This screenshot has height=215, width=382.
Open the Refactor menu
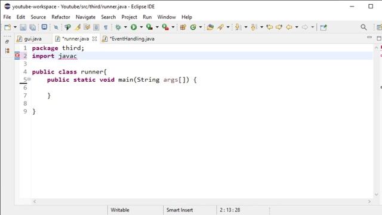pyautogui.click(x=61, y=17)
